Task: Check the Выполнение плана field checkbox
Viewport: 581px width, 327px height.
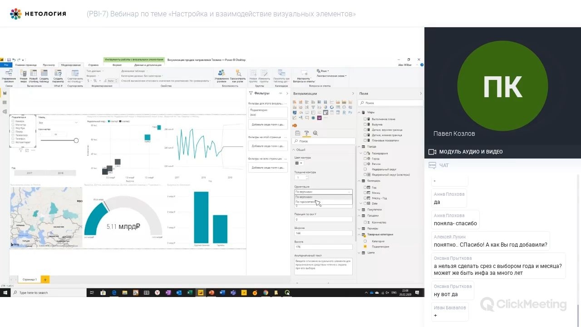Action: pos(365,119)
